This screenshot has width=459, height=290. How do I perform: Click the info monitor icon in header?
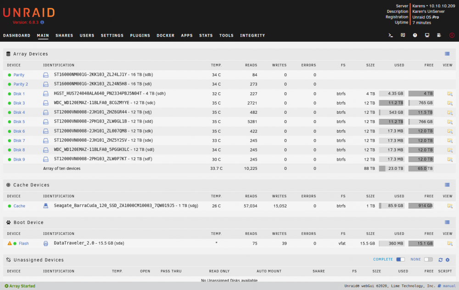pyautogui.click(x=427, y=35)
